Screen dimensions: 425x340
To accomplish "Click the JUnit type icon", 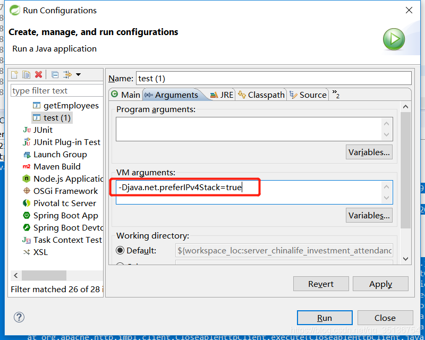I will click(x=27, y=130).
